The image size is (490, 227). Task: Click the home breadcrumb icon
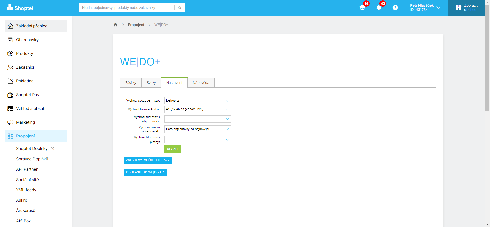[x=115, y=25]
